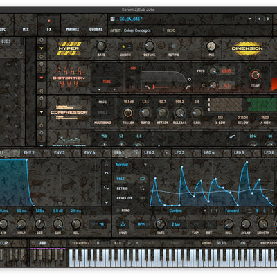277x277 pixels.
Task: Select LFO FREE trigger mode
Action: (x=130, y=179)
